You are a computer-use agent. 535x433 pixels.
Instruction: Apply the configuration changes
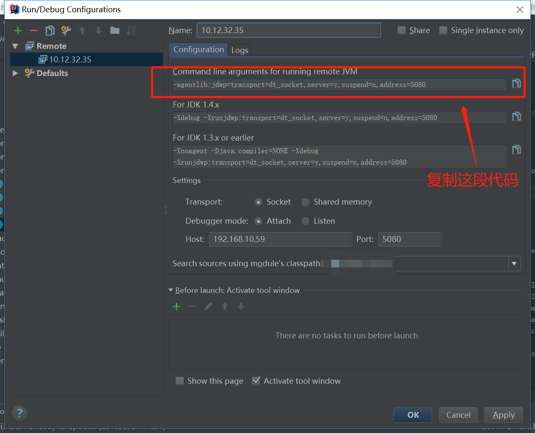(504, 415)
